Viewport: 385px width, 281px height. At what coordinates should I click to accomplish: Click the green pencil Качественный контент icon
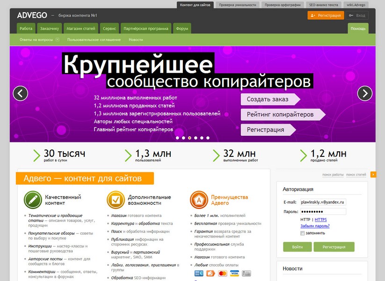(x=33, y=200)
